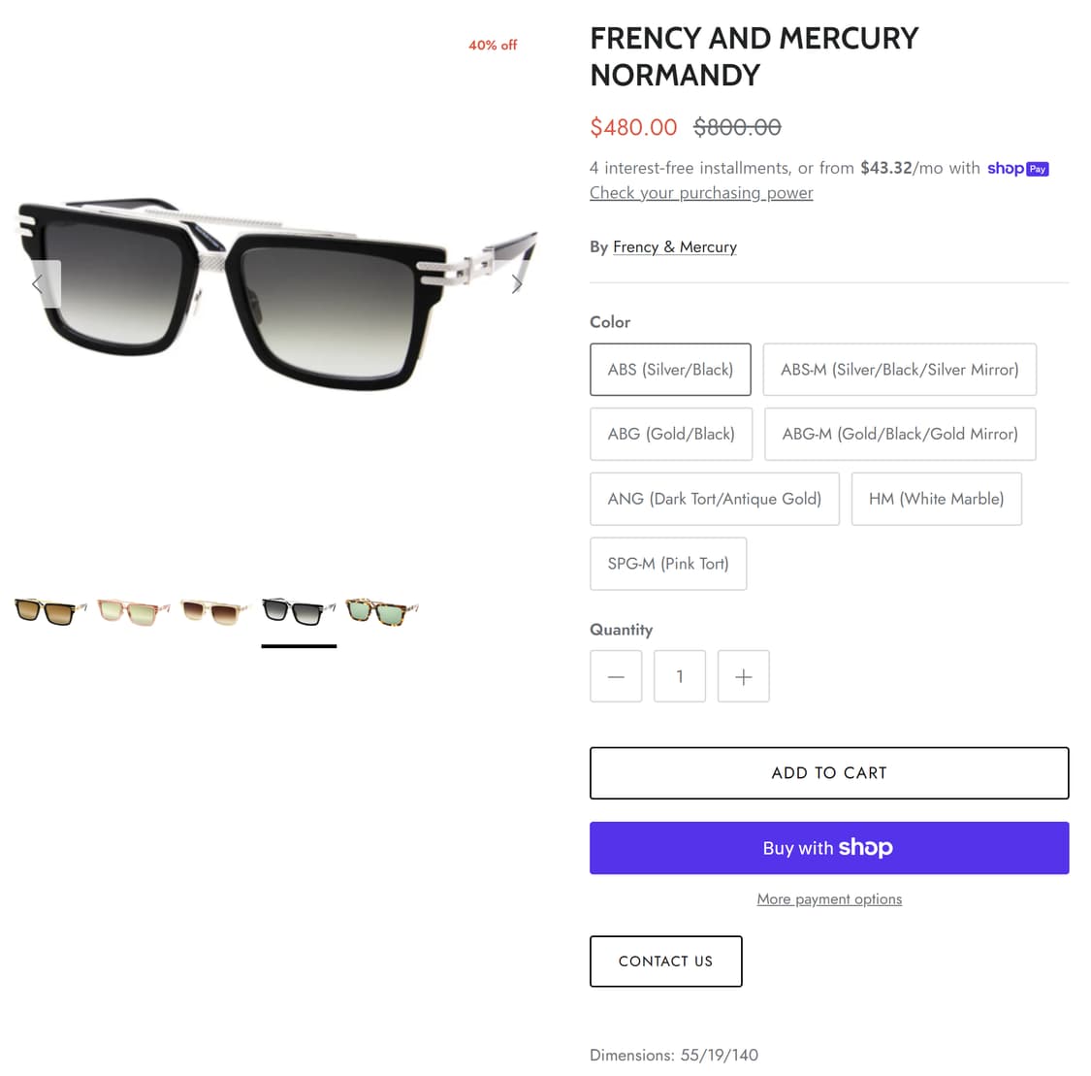This screenshot has width=1091, height=1076.
Task: Choose HM (White Marble) color
Action: coord(936,499)
